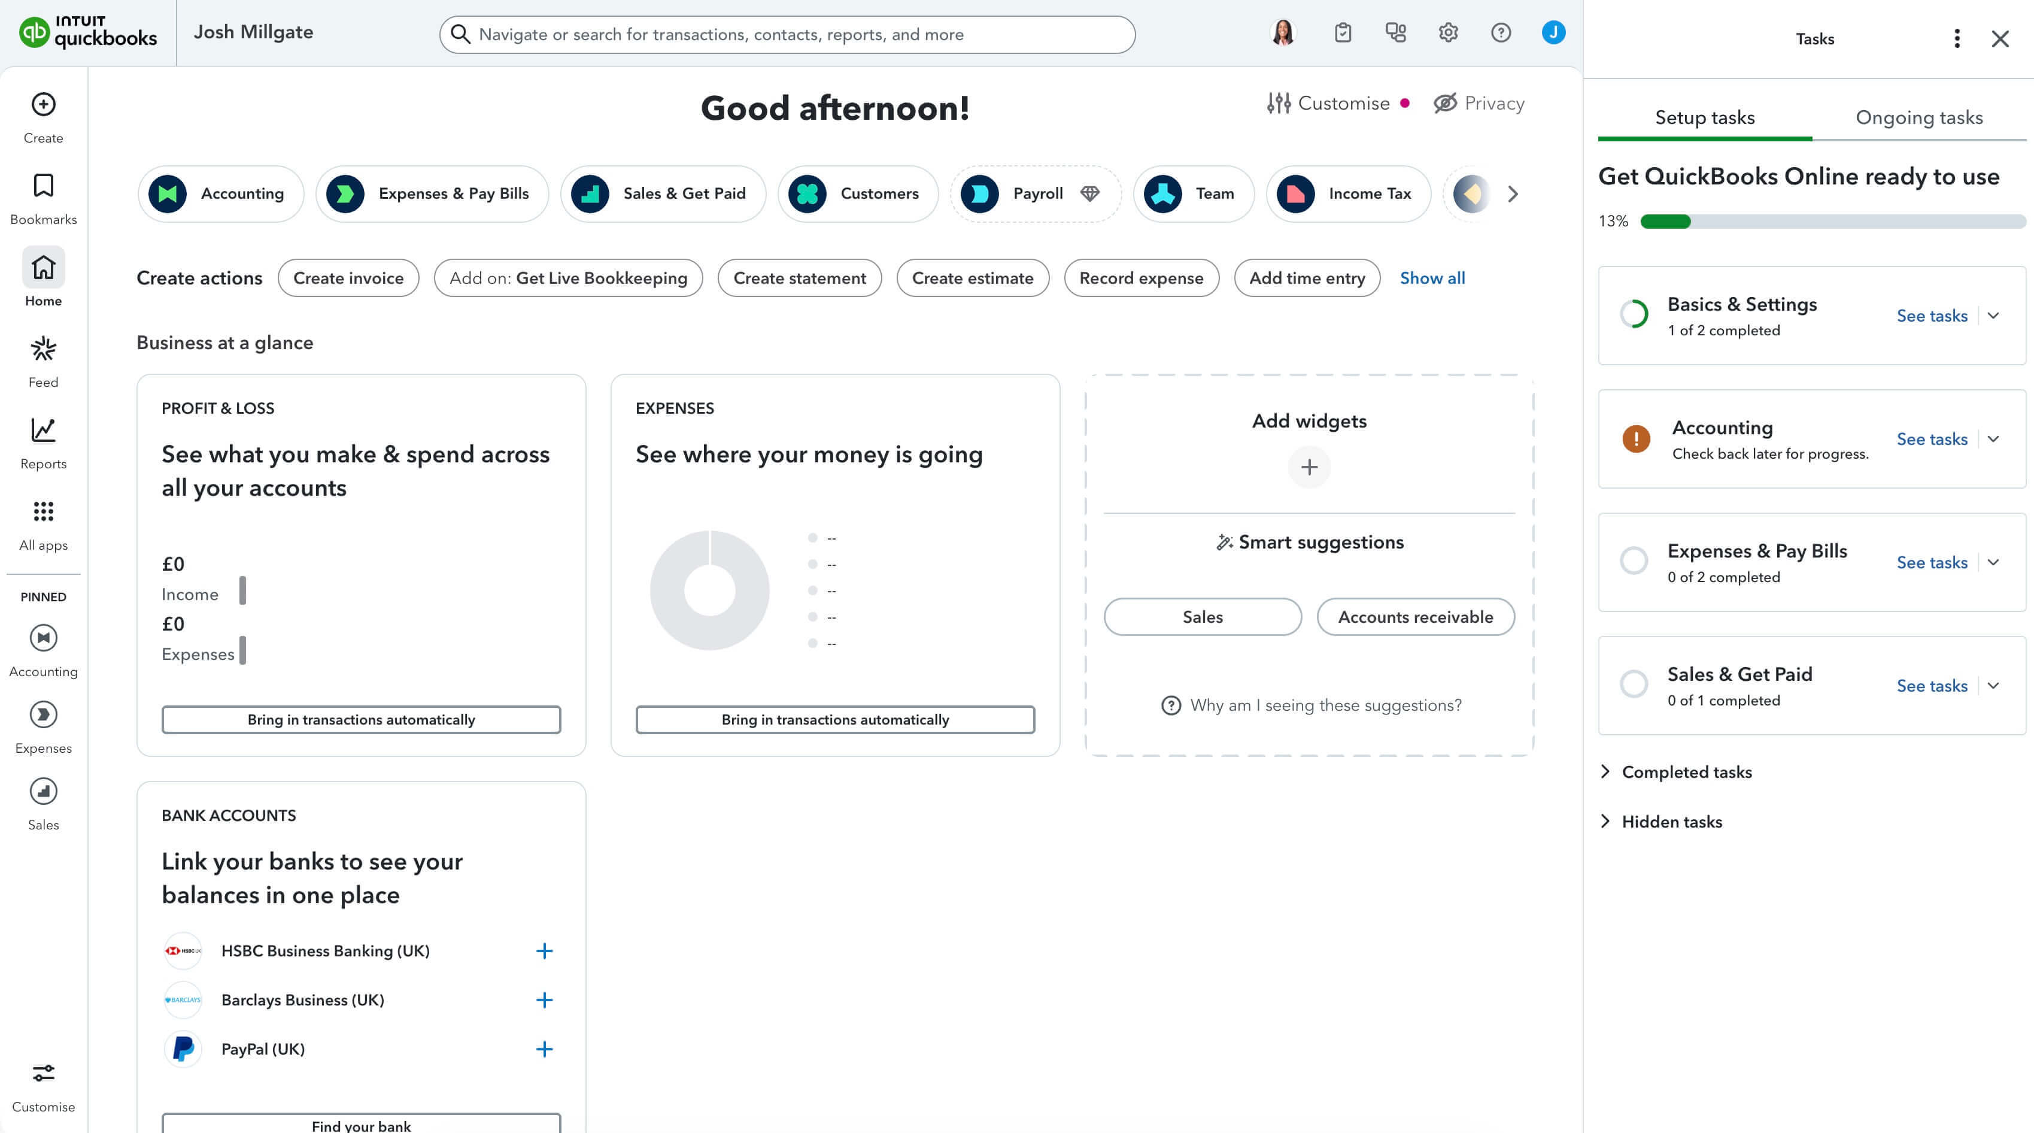
Task: Open pinned Expenses shortcut
Action: point(44,726)
